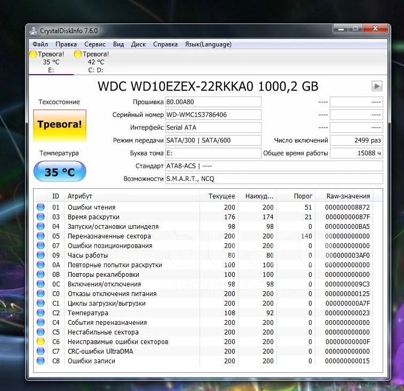Click the yellow Тревога! health status button
This screenshot has height=391, width=404.
(x=60, y=125)
